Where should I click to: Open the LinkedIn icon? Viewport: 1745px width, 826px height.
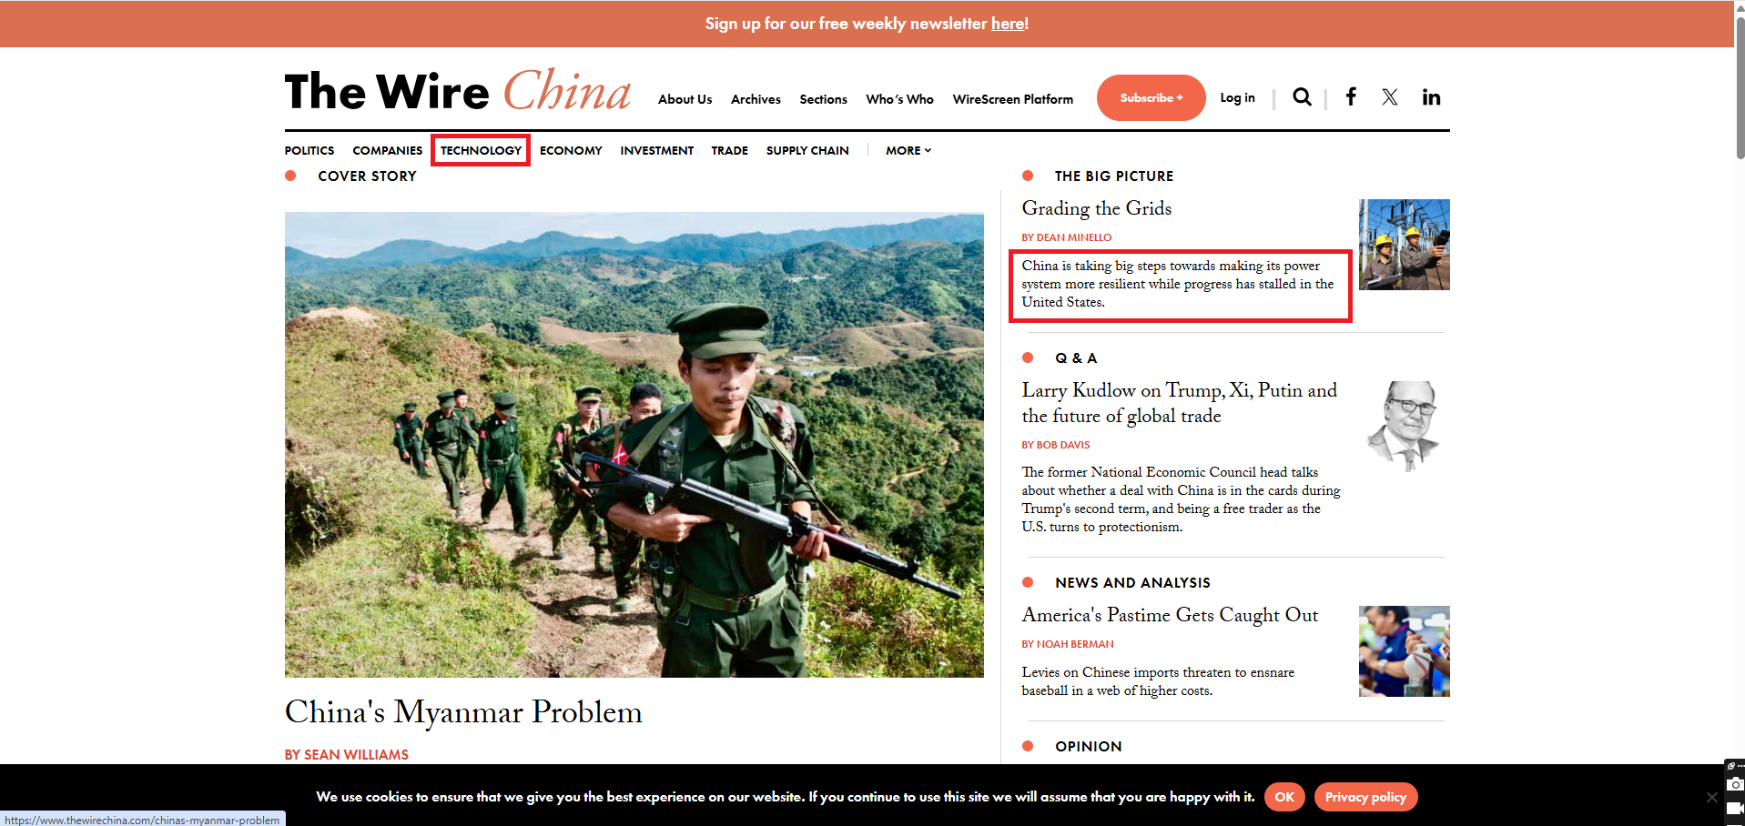(x=1431, y=97)
